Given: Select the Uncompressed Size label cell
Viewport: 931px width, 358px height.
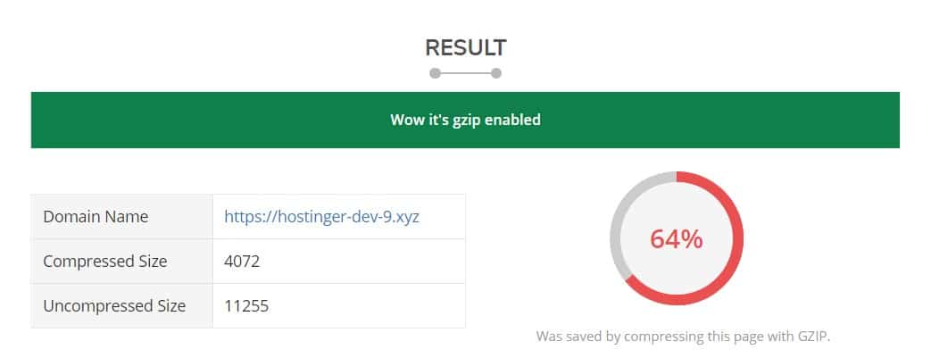Looking at the screenshot, I should point(121,305).
